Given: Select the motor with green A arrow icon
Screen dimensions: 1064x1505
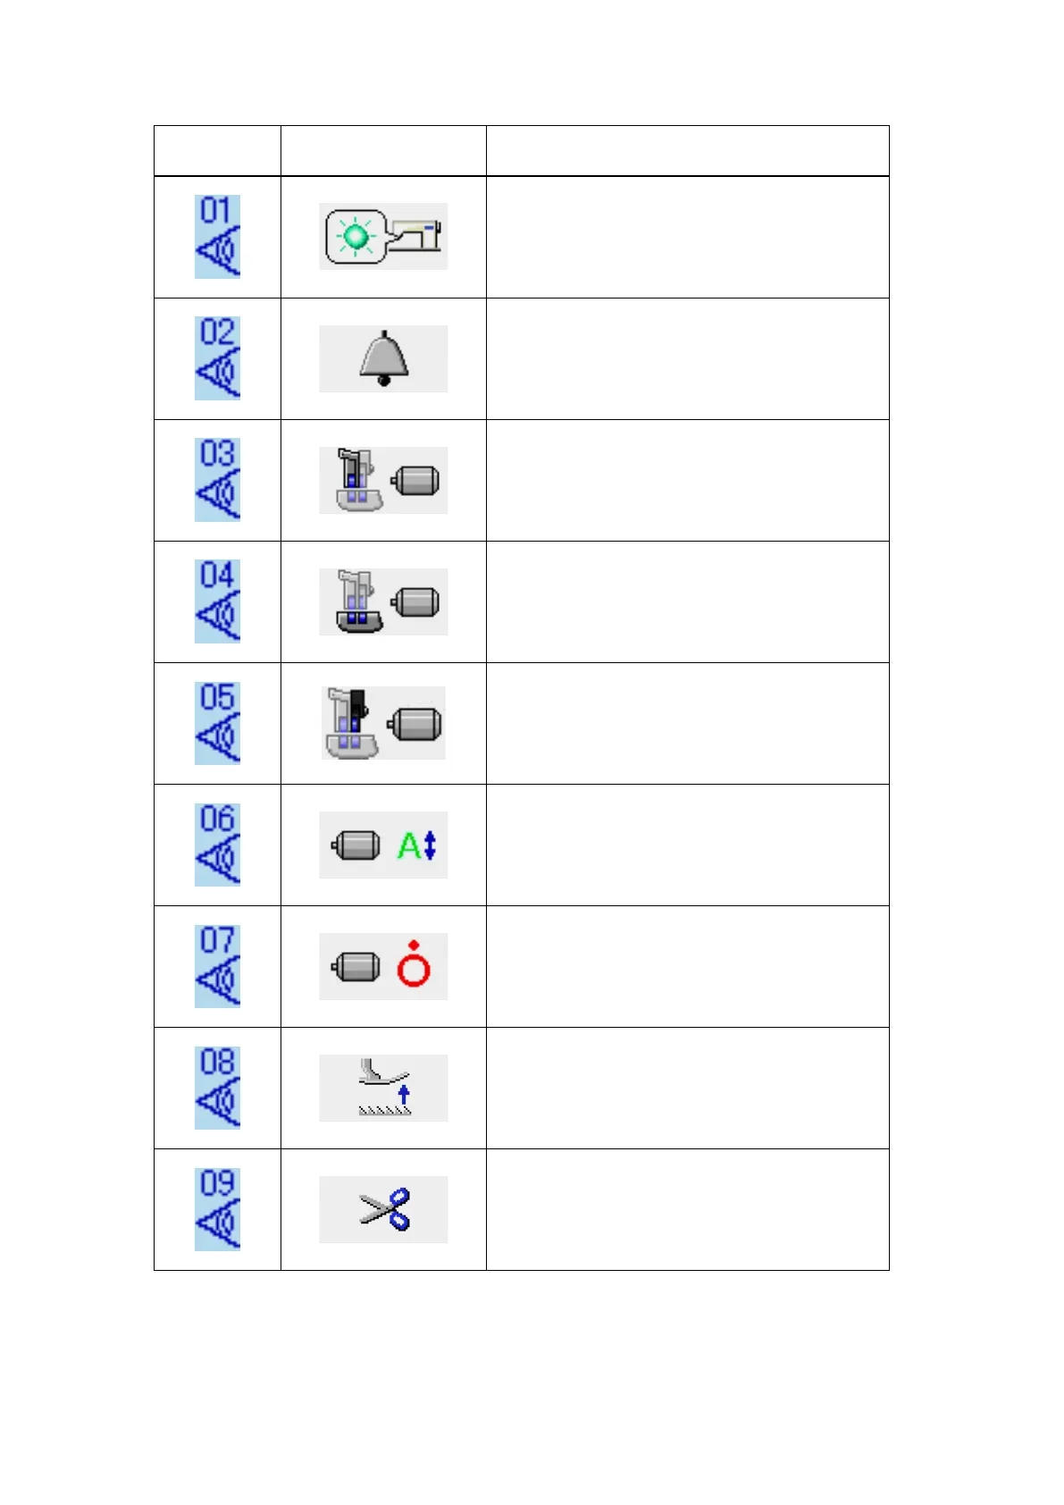Looking at the screenshot, I should tap(383, 845).
